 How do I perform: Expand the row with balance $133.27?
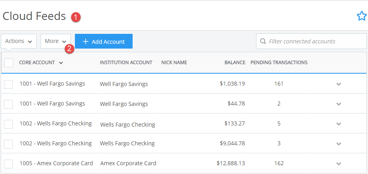click(339, 124)
